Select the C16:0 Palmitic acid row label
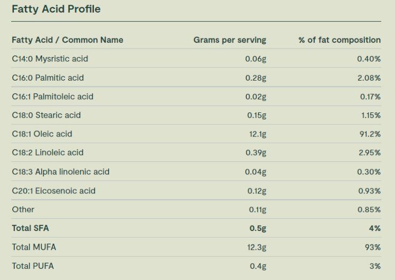The image size is (395, 280). [47, 78]
